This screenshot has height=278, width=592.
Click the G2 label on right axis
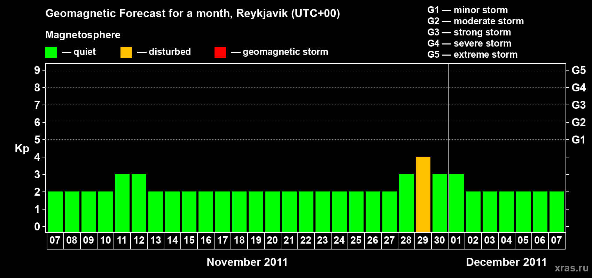pyautogui.click(x=579, y=122)
